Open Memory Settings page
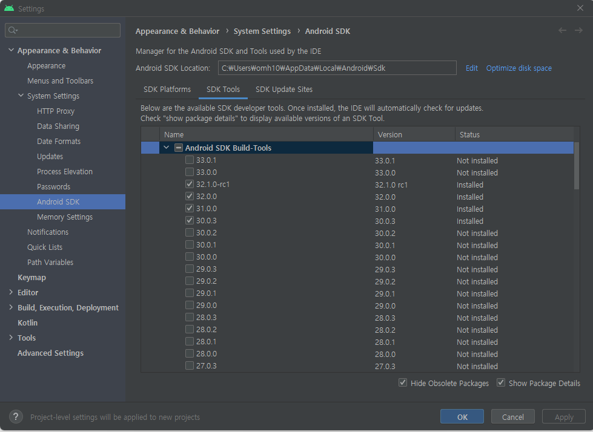This screenshot has height=432, width=593. click(65, 217)
